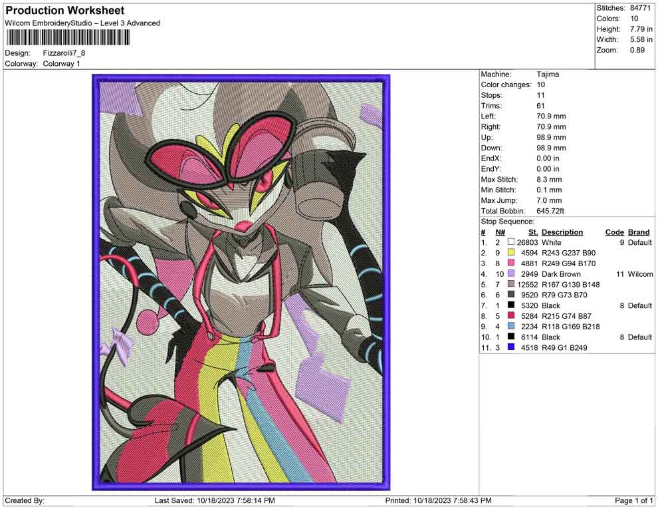The height and width of the screenshot is (507, 658).
Task: Click the Width value 5.58 in
Action: click(x=641, y=39)
